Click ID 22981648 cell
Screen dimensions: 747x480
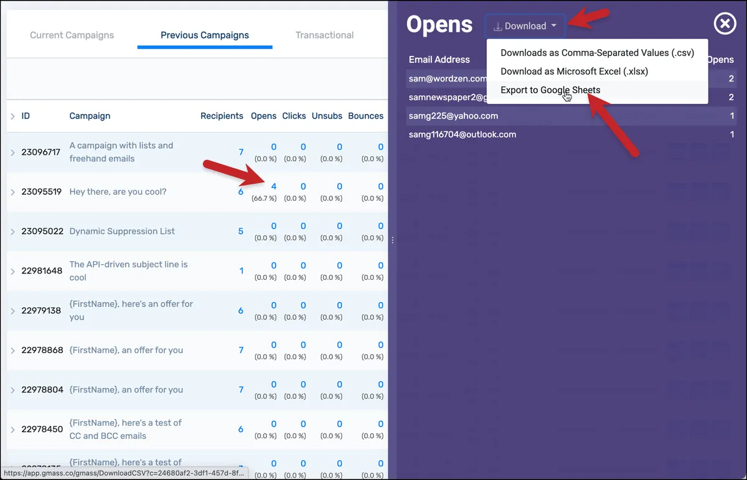[42, 271]
